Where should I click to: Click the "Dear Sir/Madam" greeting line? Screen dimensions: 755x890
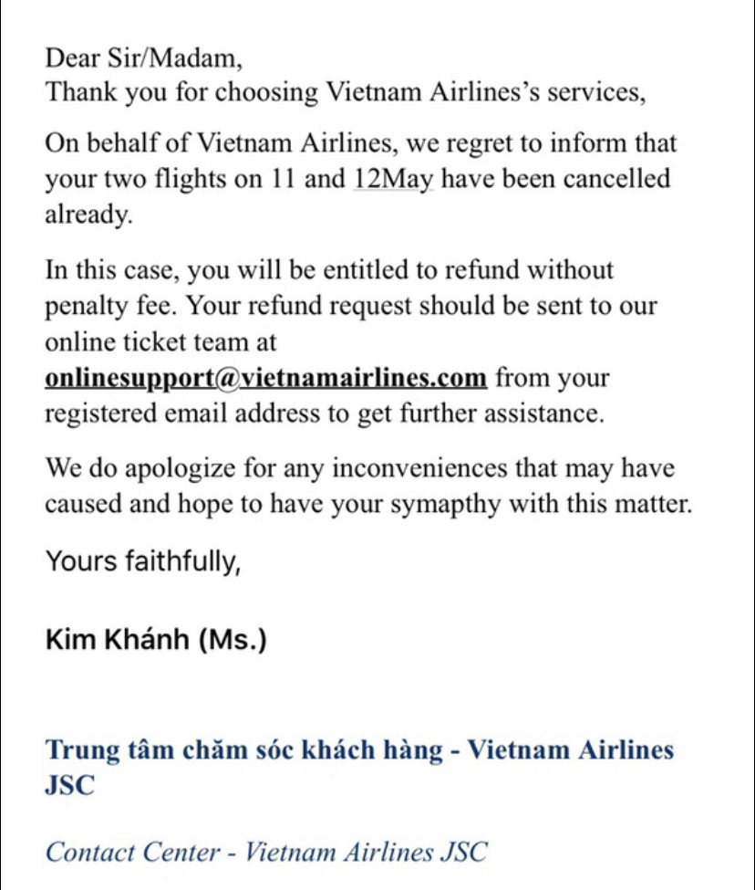(144, 59)
